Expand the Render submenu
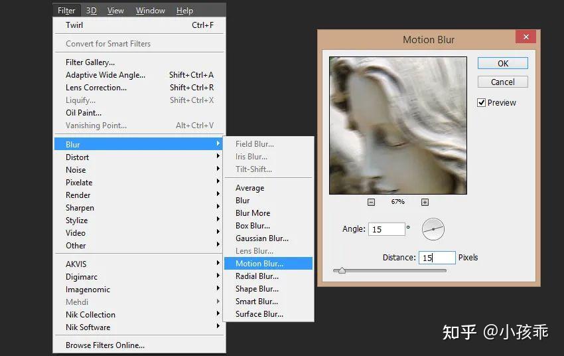The height and width of the screenshot is (356, 564). click(138, 195)
